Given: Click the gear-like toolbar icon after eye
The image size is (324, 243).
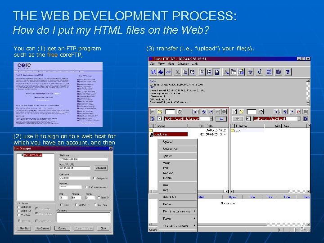Looking at the screenshot, I should pyautogui.click(x=260, y=72).
